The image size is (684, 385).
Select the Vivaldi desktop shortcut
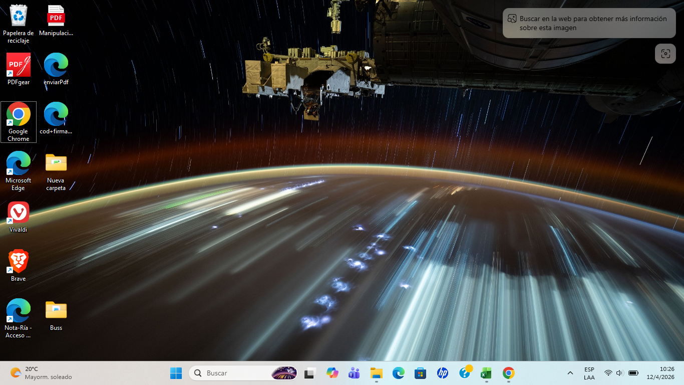(19, 217)
